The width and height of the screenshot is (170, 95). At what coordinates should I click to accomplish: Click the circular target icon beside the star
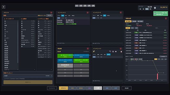click(113, 52)
